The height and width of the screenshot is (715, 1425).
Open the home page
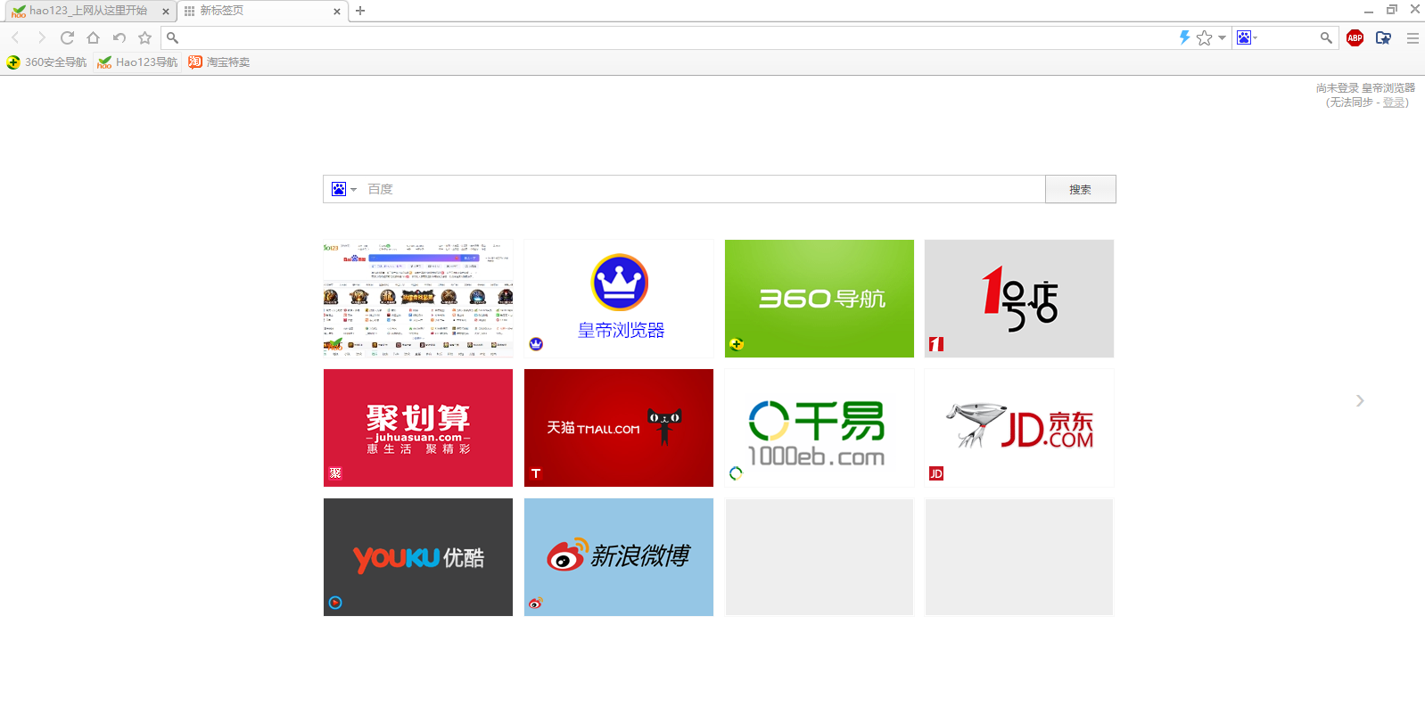(x=93, y=37)
